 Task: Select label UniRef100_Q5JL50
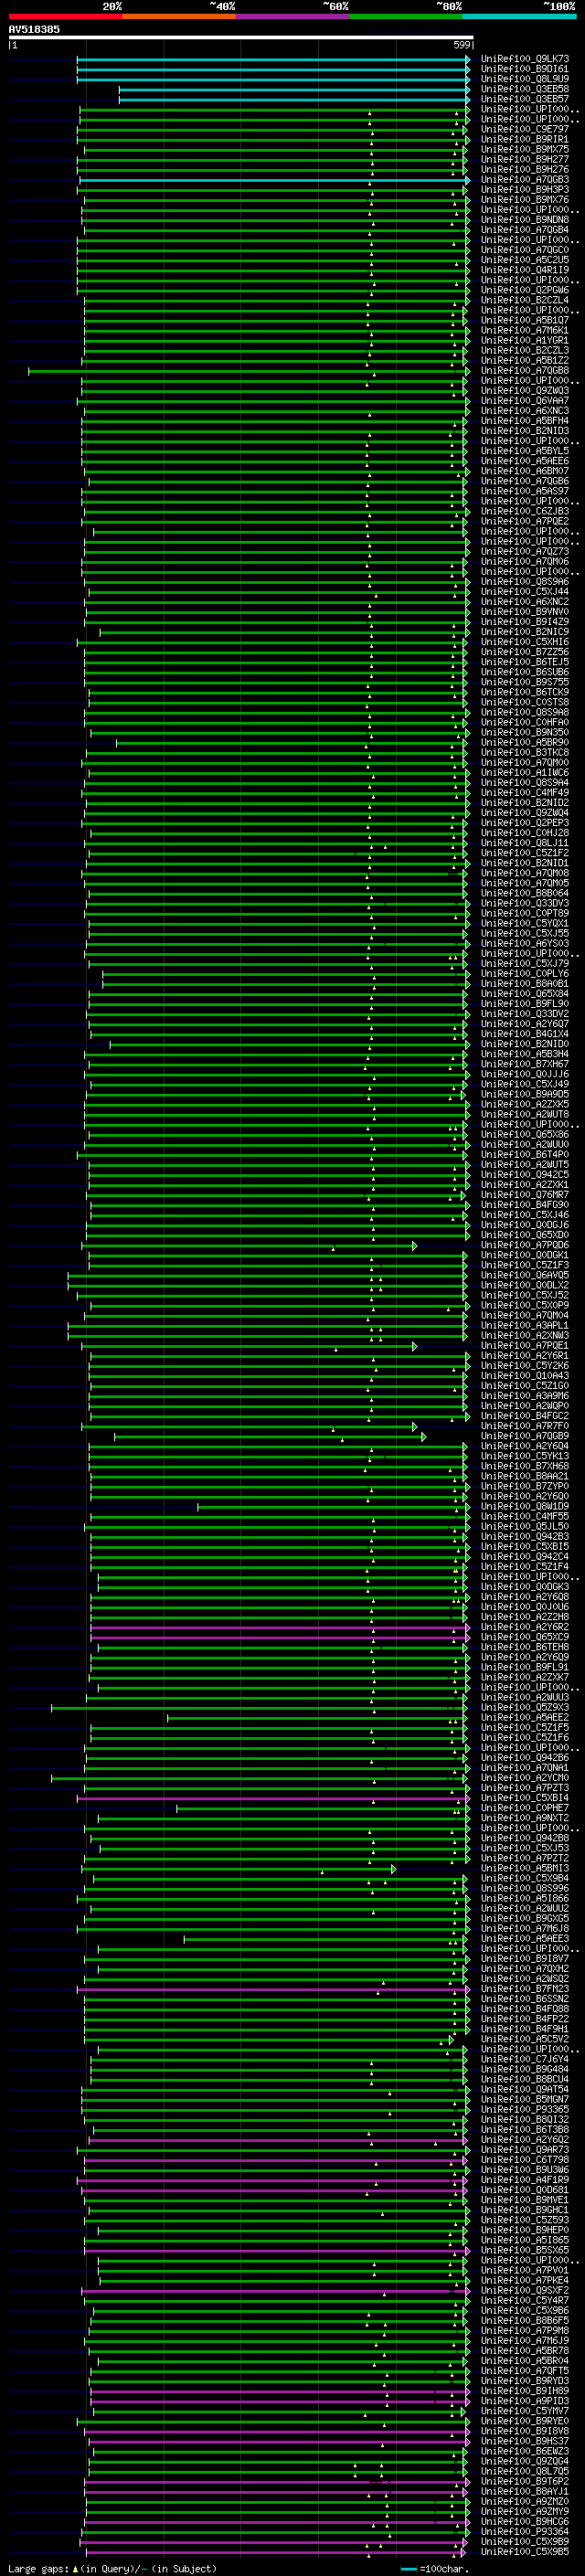click(524, 1526)
